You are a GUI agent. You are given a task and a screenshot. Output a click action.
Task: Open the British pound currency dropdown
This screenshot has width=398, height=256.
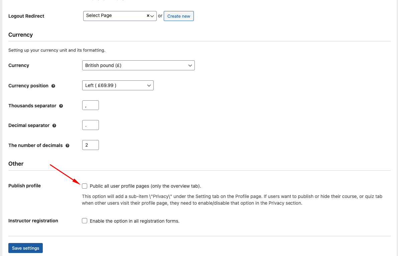coord(138,65)
